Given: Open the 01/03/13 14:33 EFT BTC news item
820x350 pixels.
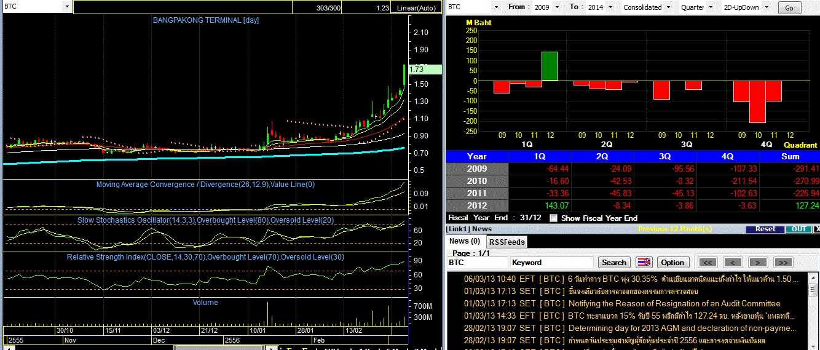Looking at the screenshot, I should [x=631, y=316].
